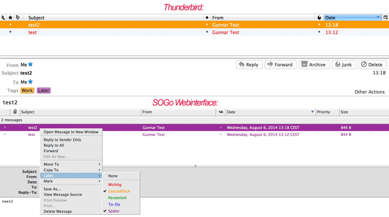The width and height of the screenshot is (389, 217).
Task: Click the thread column icon in Thunderbird header
Action: coord(3,17)
